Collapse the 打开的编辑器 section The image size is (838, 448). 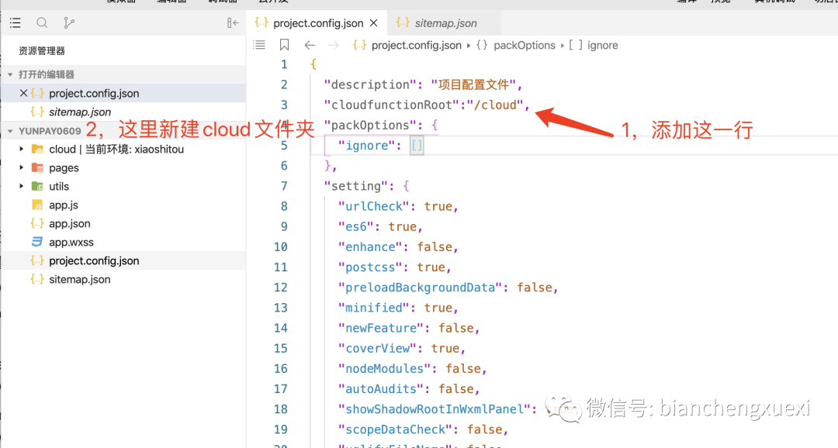[x=10, y=74]
